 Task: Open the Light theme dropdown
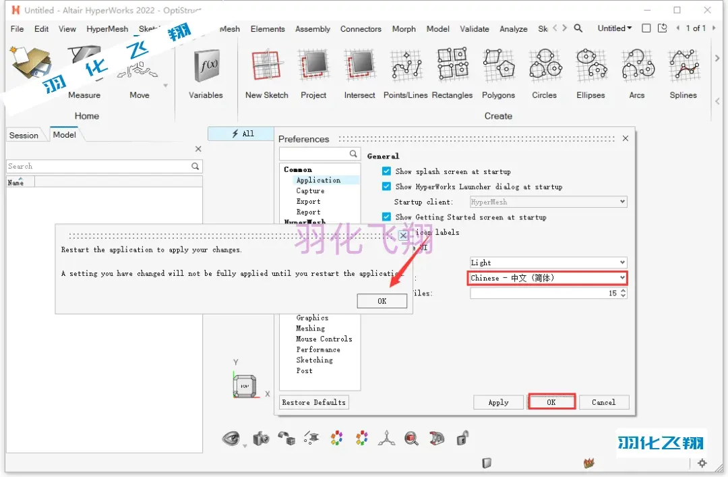[x=548, y=262]
